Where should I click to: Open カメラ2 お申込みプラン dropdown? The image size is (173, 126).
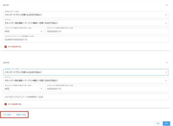point(85,72)
